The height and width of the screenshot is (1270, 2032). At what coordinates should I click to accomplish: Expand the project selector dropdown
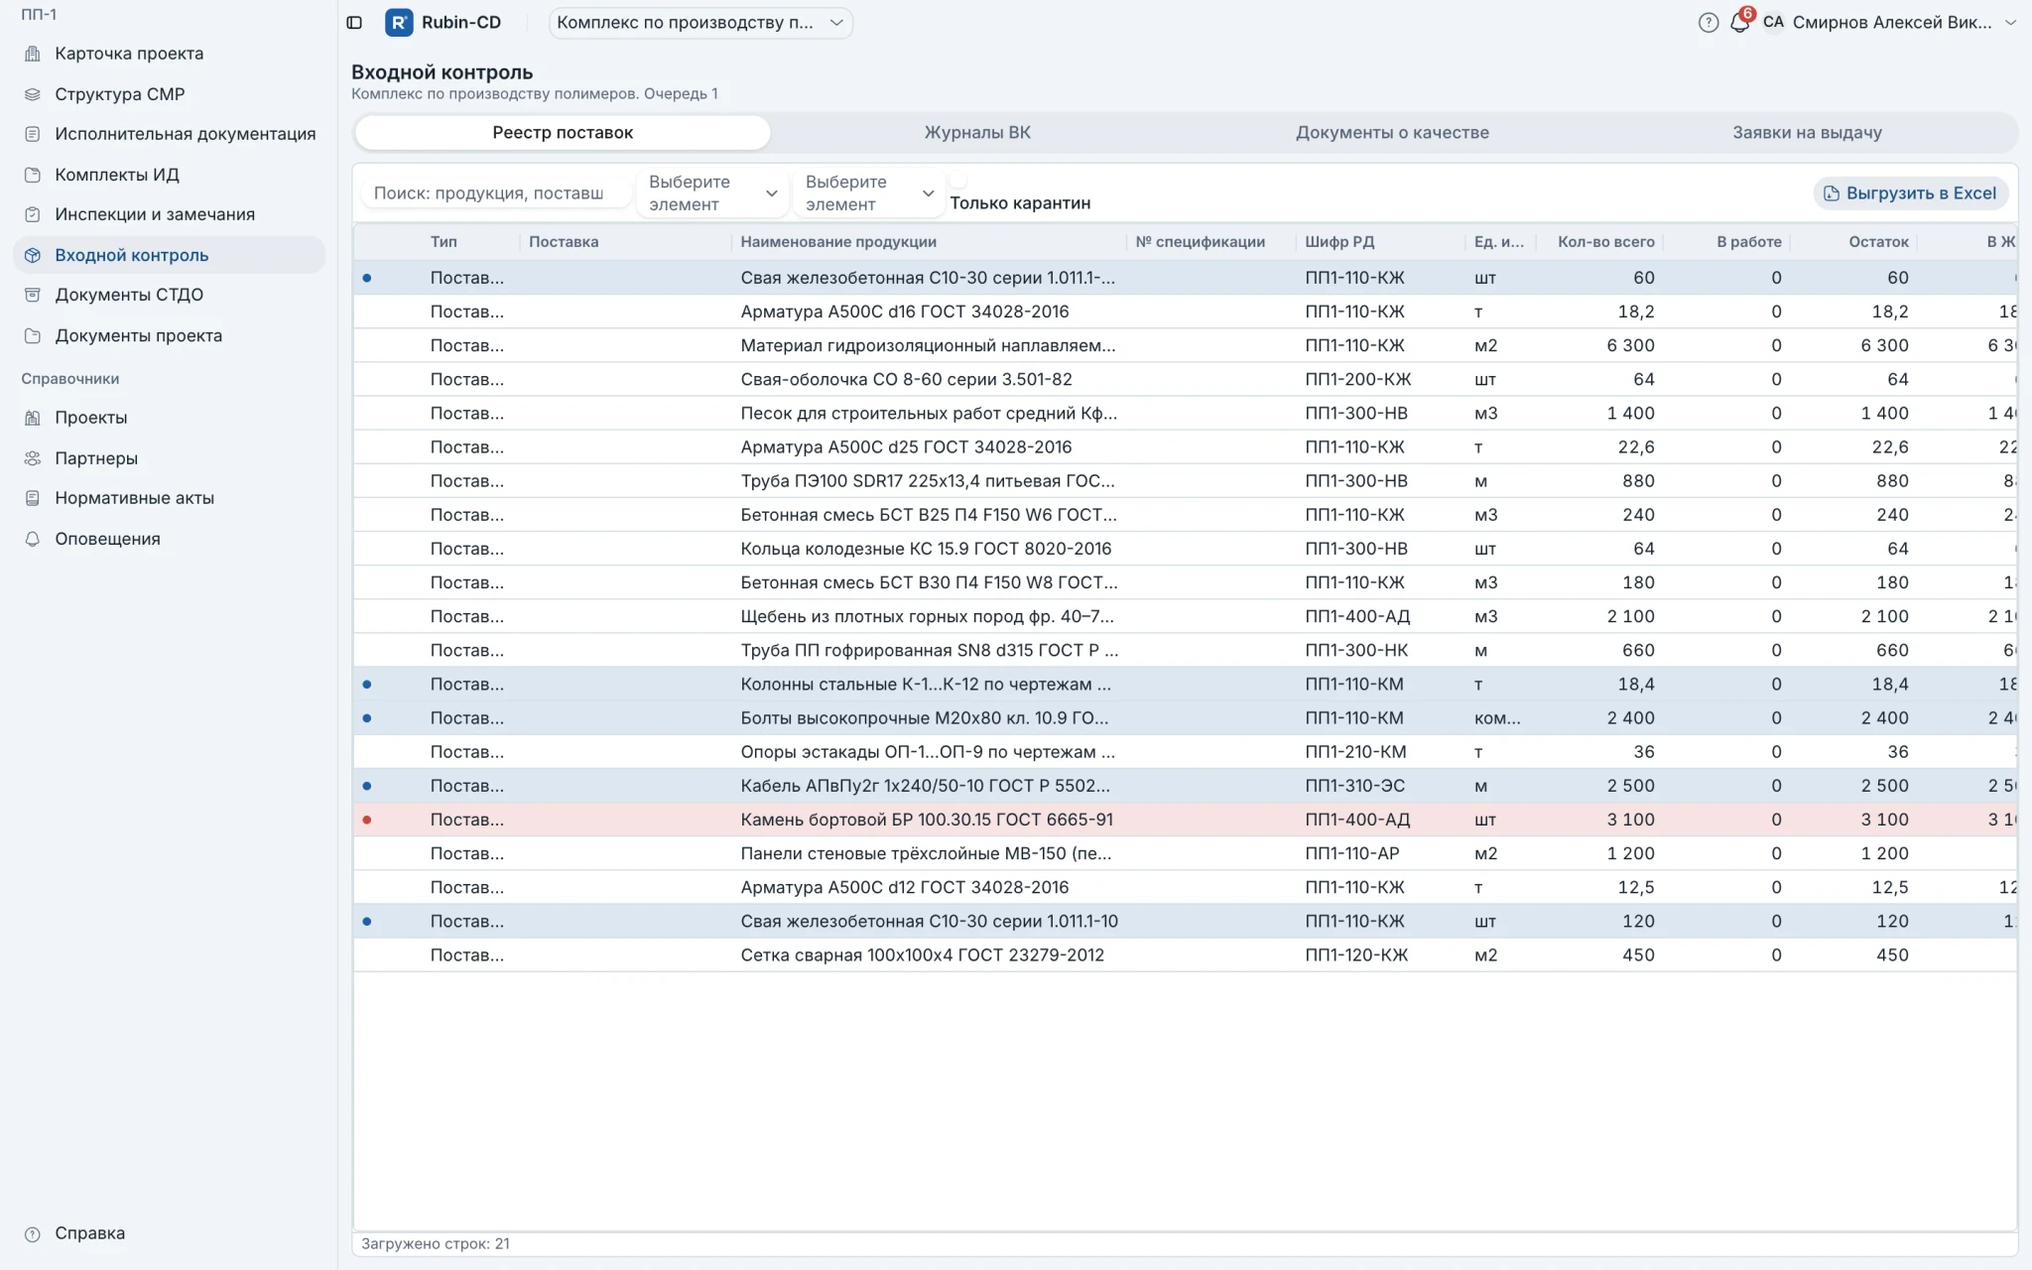click(700, 22)
